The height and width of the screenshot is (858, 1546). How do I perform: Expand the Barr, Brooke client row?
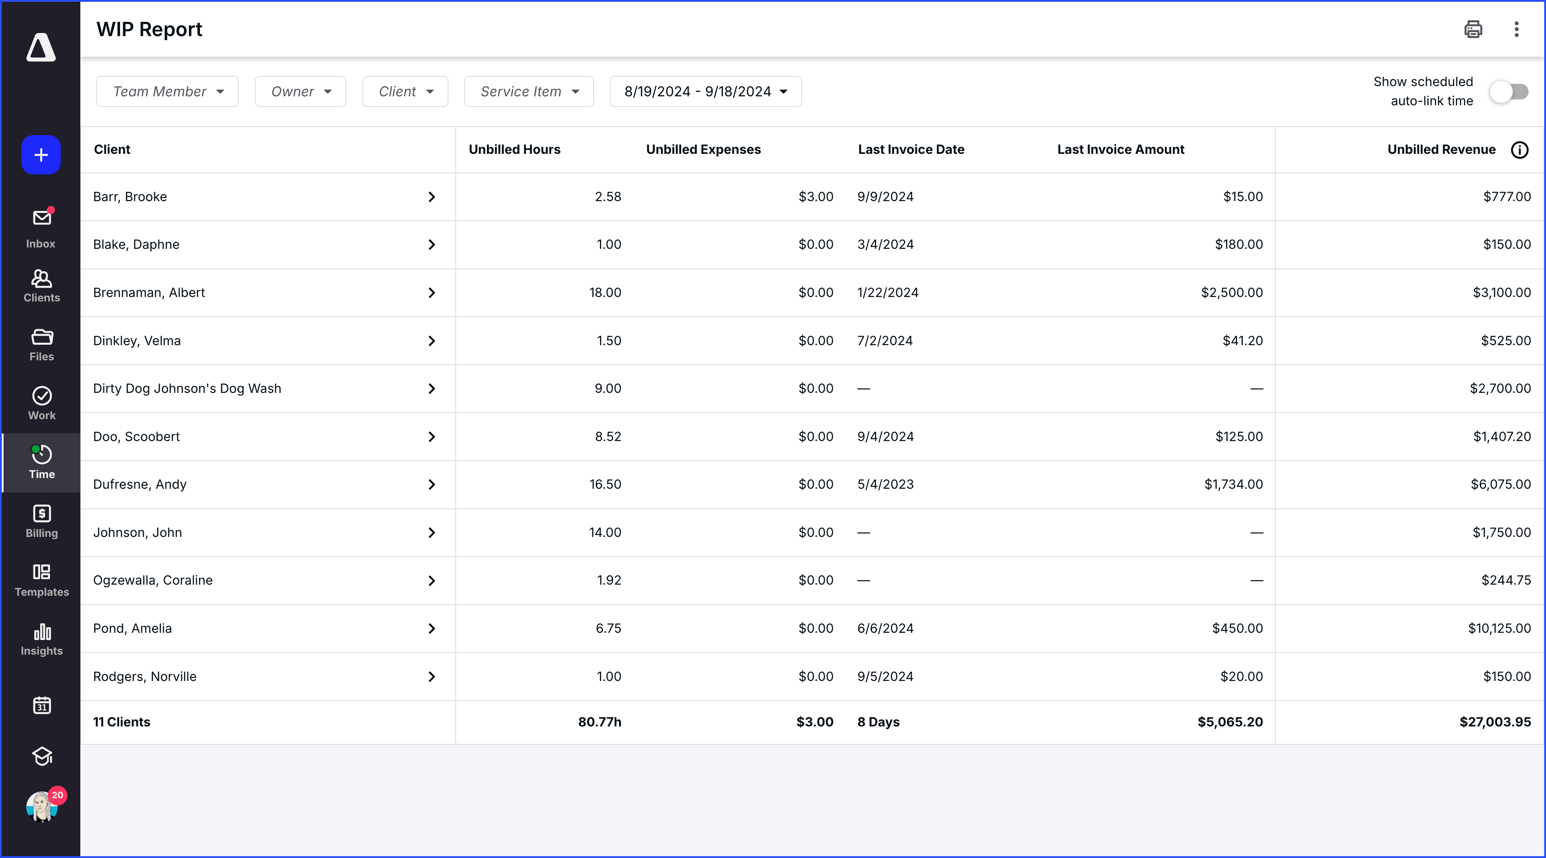[x=432, y=197]
